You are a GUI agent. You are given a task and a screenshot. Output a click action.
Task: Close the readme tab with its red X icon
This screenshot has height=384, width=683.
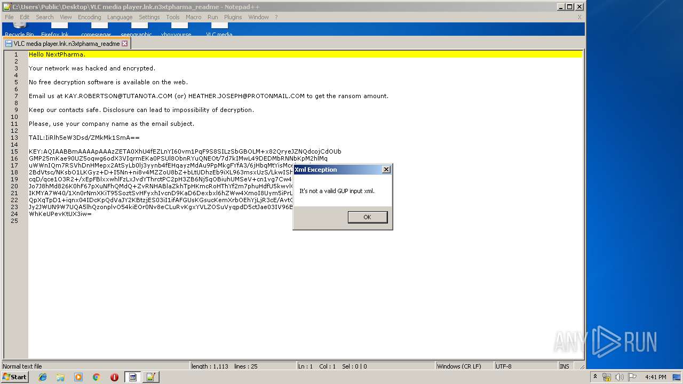(125, 44)
